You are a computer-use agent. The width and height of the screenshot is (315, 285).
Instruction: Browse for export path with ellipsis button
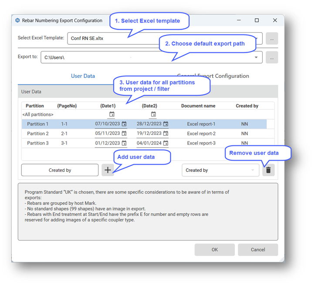click(272, 57)
